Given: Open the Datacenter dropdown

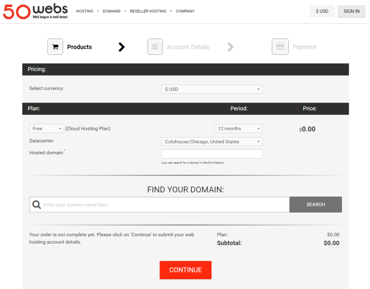Looking at the screenshot, I should (x=212, y=142).
